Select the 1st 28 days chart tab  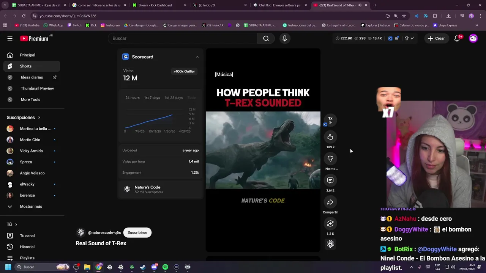click(174, 98)
